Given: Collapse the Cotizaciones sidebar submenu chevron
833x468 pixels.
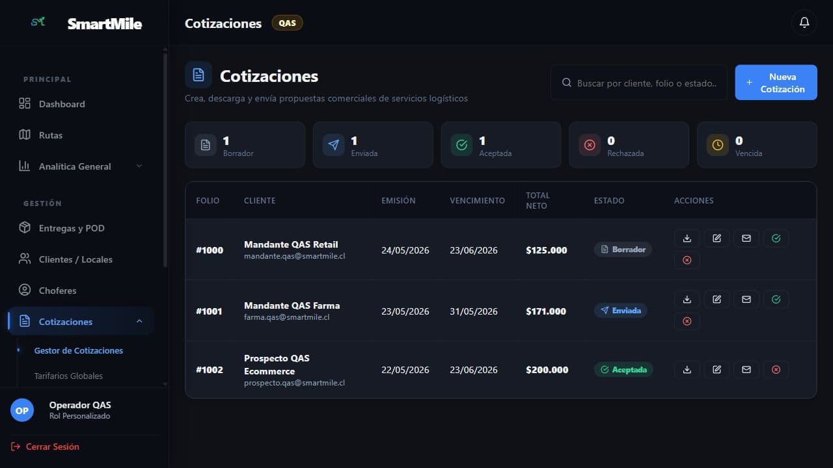Looking at the screenshot, I should pos(139,321).
